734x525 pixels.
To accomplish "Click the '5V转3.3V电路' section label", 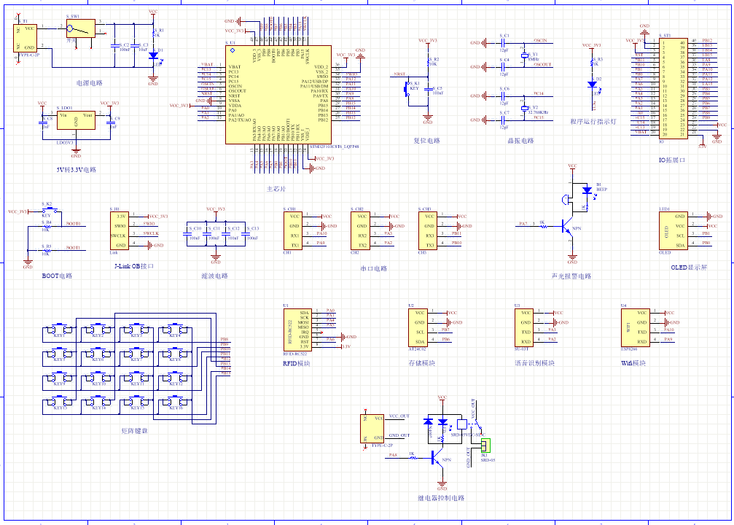I will click(x=77, y=170).
